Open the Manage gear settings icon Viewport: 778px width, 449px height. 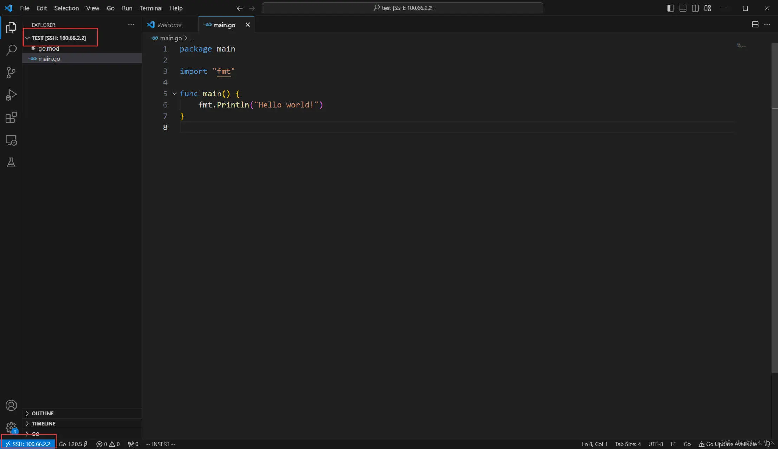(11, 428)
